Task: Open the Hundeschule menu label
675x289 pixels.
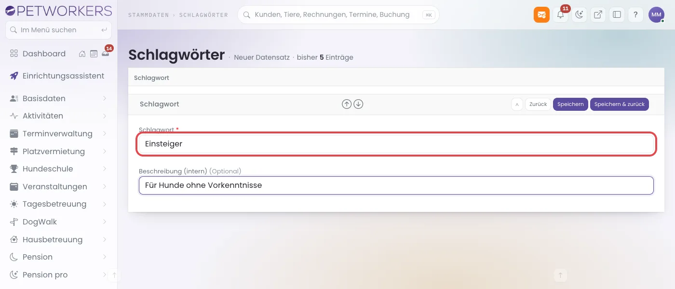Action: pos(48,169)
